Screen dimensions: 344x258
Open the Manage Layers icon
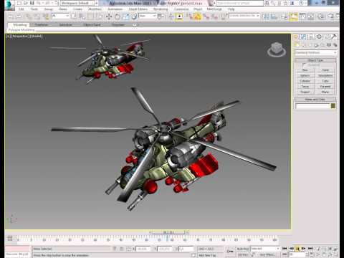click(285, 16)
